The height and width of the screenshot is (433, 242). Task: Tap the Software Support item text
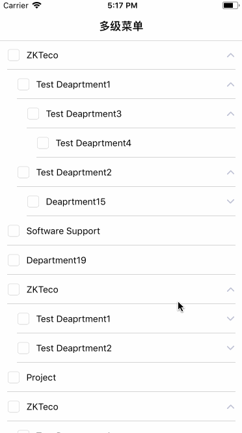[63, 231]
